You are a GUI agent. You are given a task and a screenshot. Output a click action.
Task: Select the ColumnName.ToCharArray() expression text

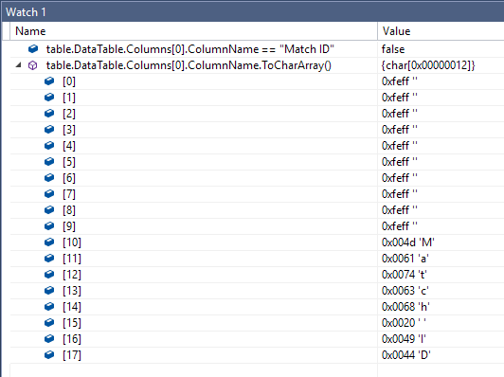(189, 65)
